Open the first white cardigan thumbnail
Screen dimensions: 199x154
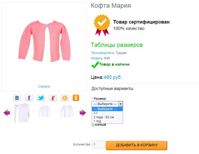coord(22,113)
